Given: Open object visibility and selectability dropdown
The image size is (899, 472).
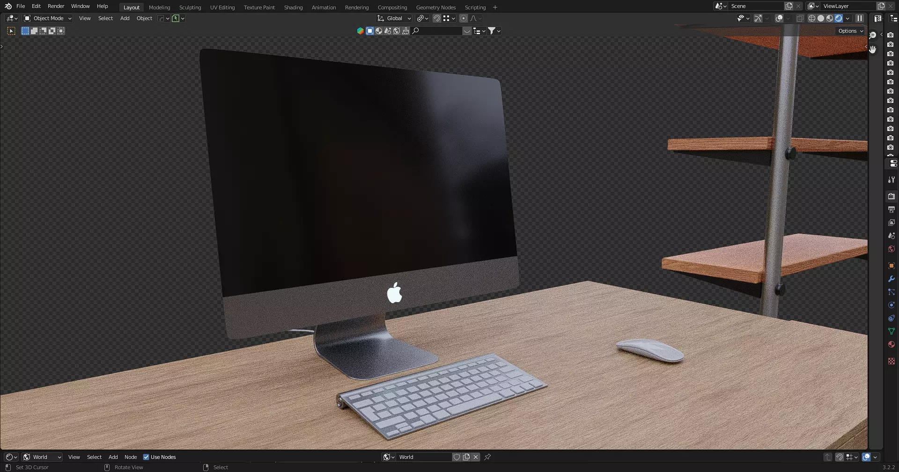Looking at the screenshot, I should [743, 18].
